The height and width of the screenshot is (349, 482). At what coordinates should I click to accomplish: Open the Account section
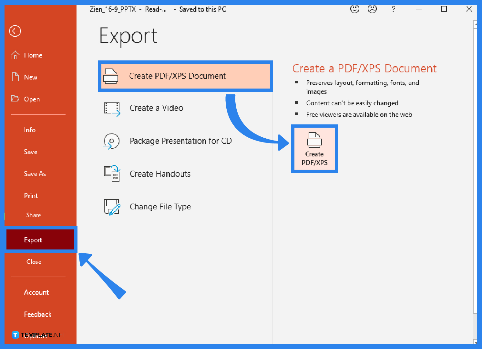36,292
